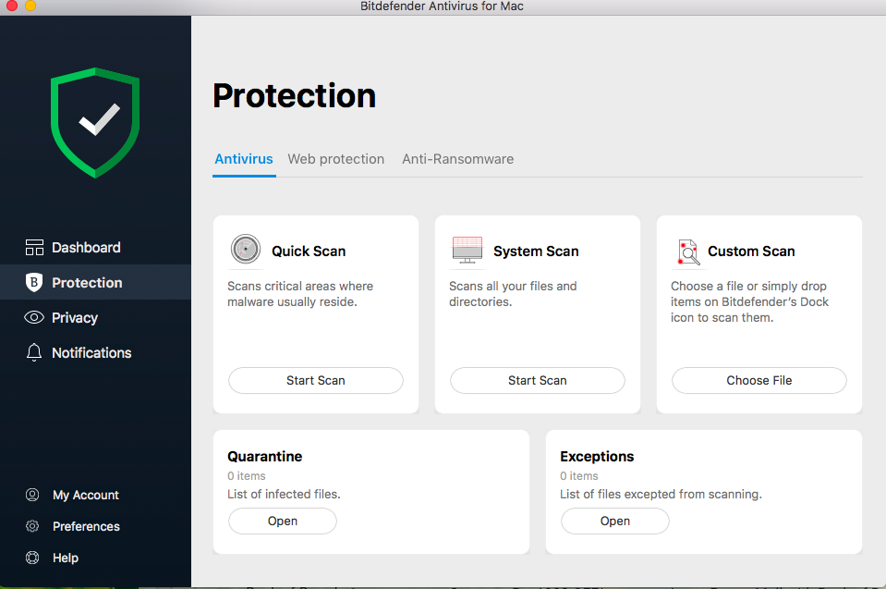Click the System Scan heading
The image size is (886, 589).
click(x=536, y=251)
